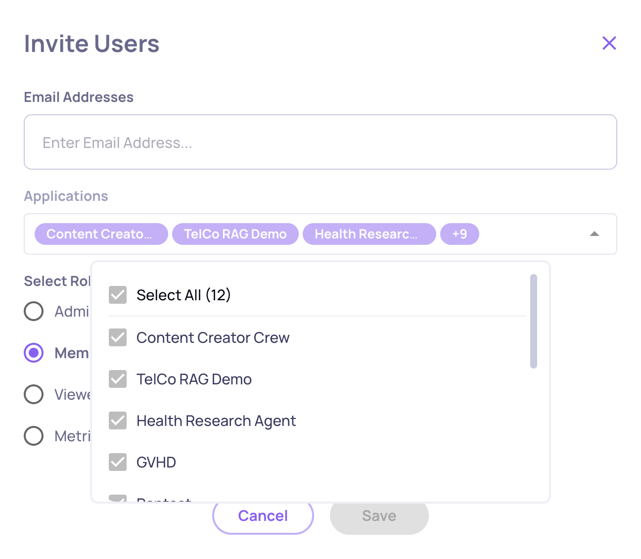Uncheck the GVHD checkbox
Image resolution: width=641 pixels, height=559 pixels.
coord(118,462)
